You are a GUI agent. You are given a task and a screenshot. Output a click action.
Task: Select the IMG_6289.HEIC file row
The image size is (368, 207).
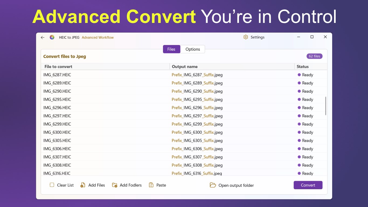(x=184, y=83)
